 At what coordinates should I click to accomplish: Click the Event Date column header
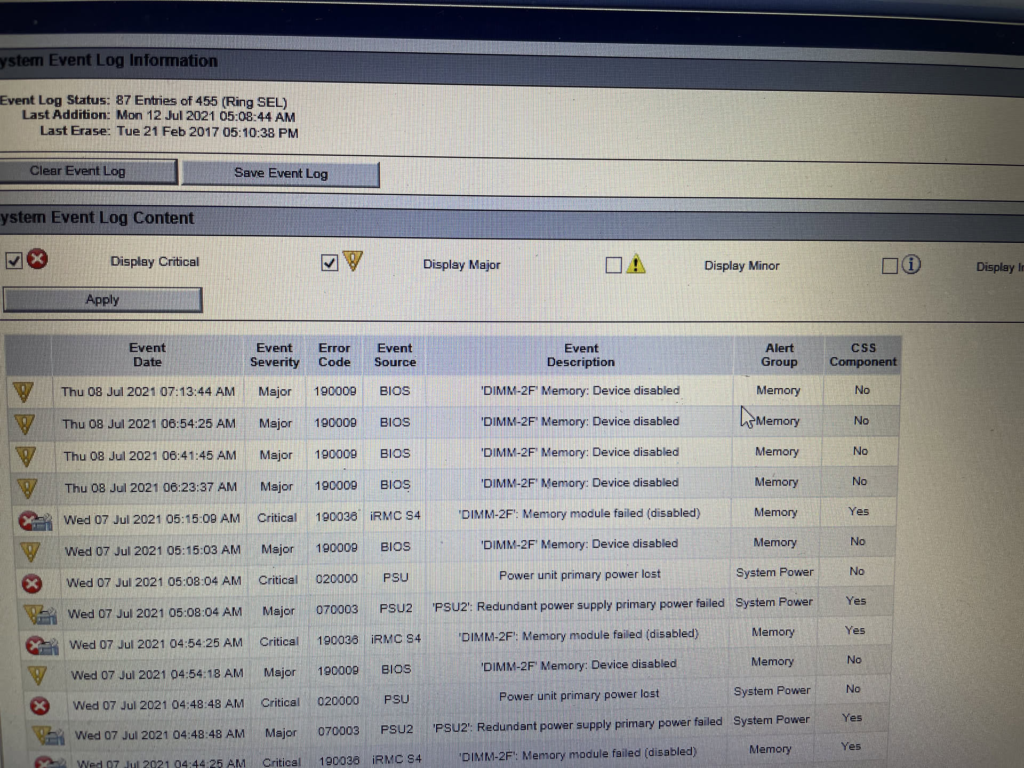tap(147, 355)
